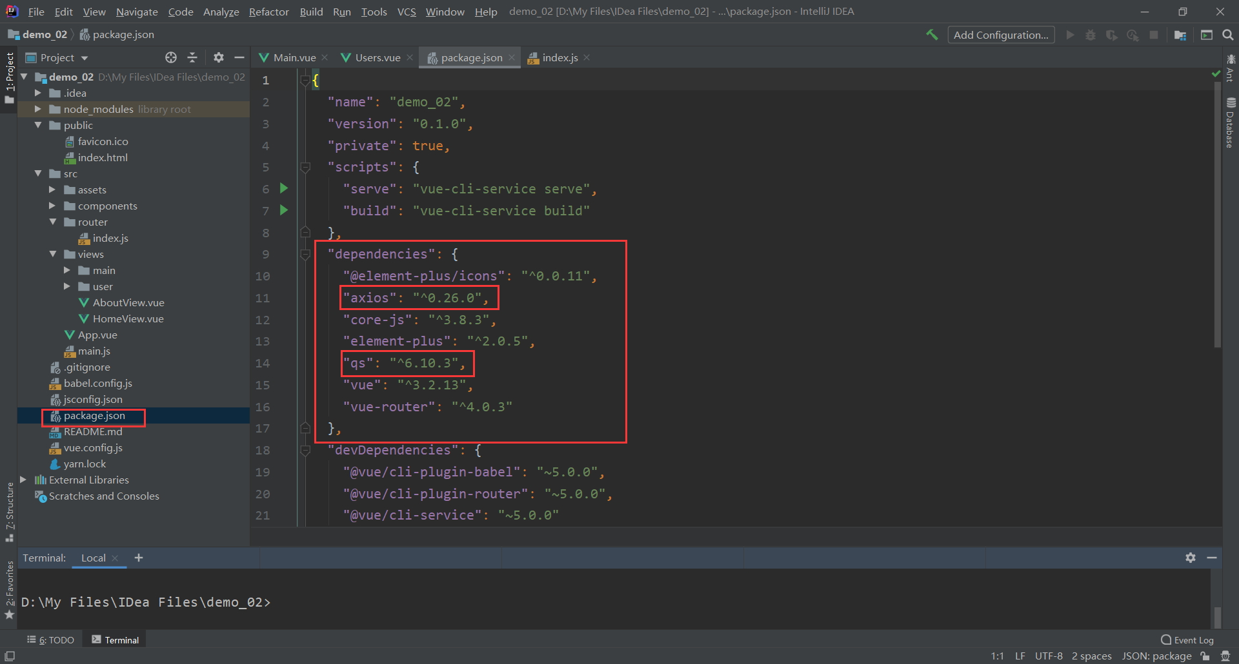This screenshot has width=1239, height=664.
Task: Open the Event Log
Action: 1187,640
